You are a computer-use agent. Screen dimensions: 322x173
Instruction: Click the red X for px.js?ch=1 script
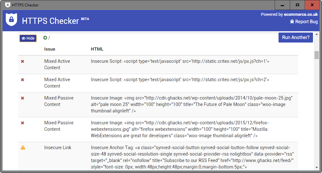click(x=23, y=61)
